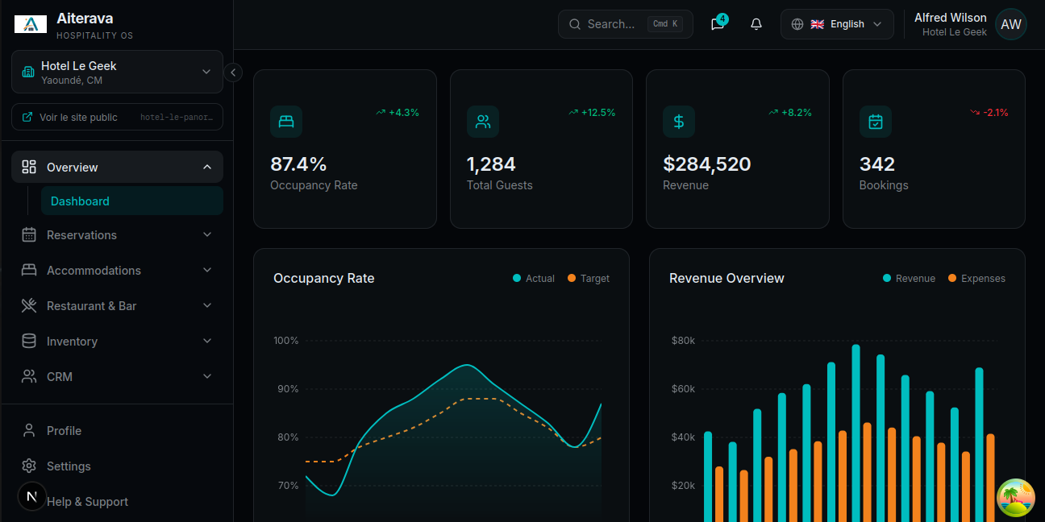Click the Bookings calendar-check card icon

point(876,122)
